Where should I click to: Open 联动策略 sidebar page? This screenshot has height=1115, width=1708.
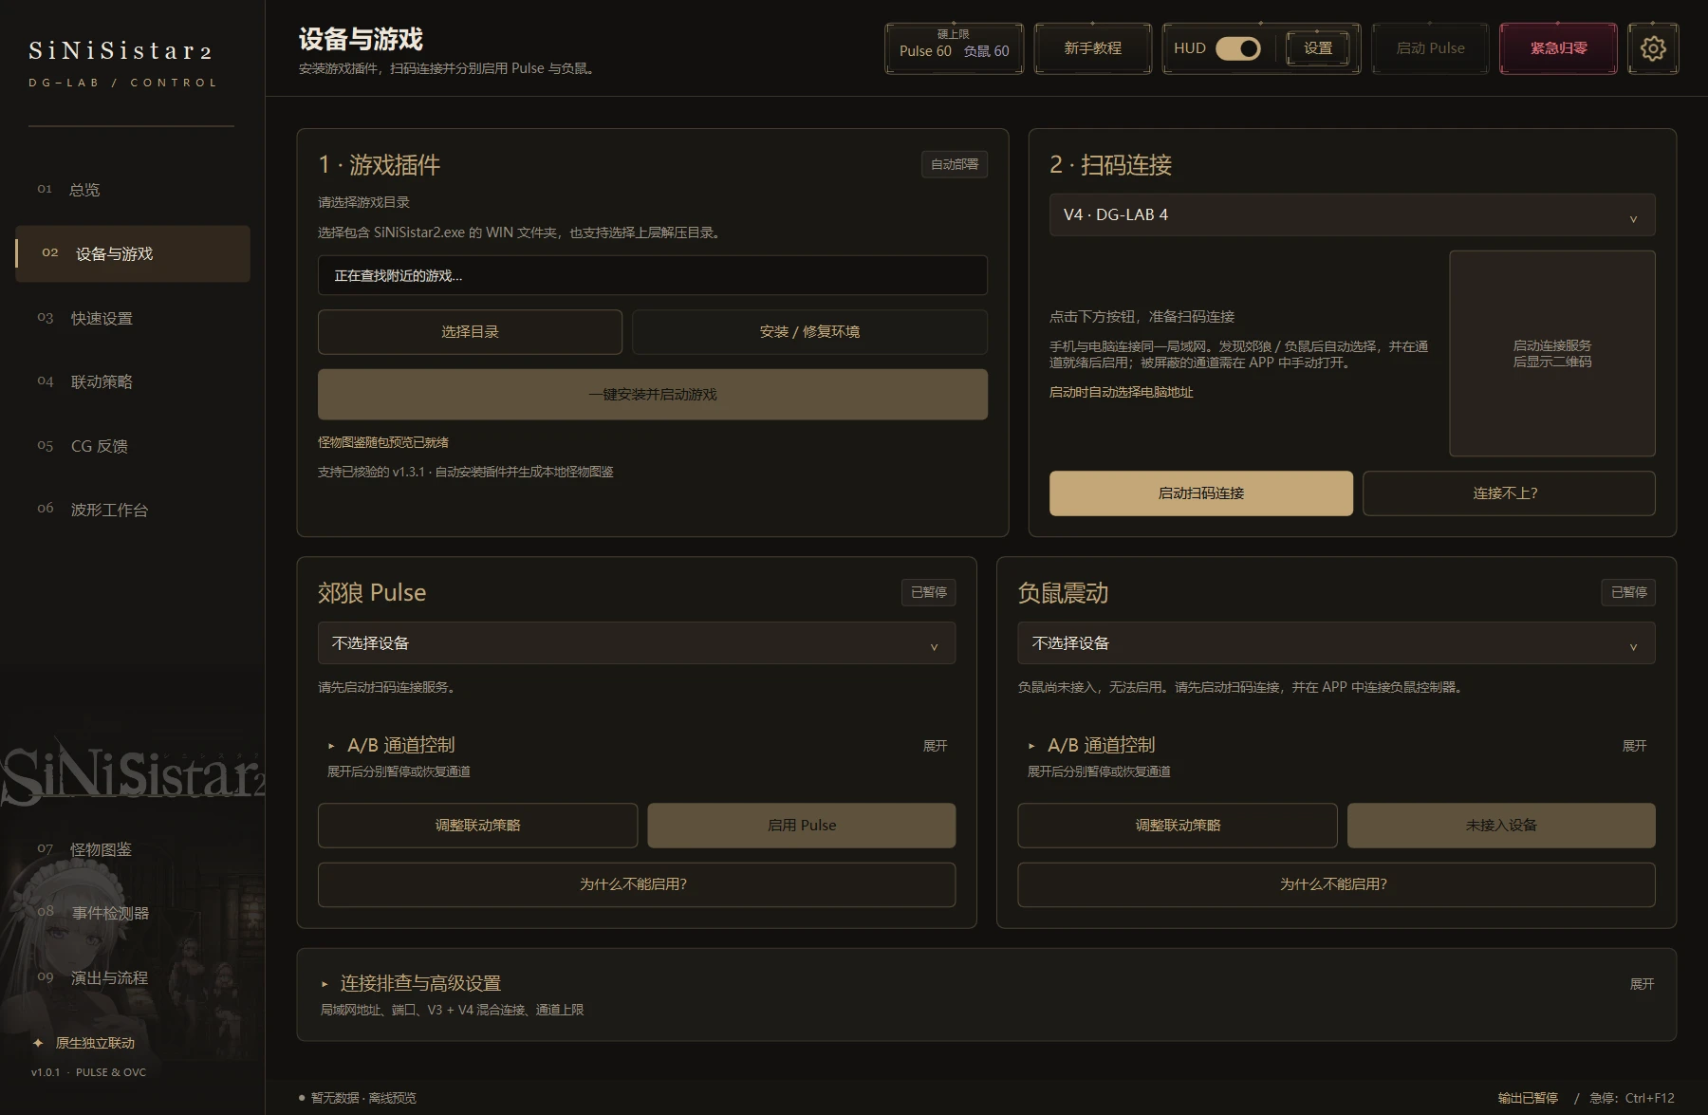click(133, 381)
